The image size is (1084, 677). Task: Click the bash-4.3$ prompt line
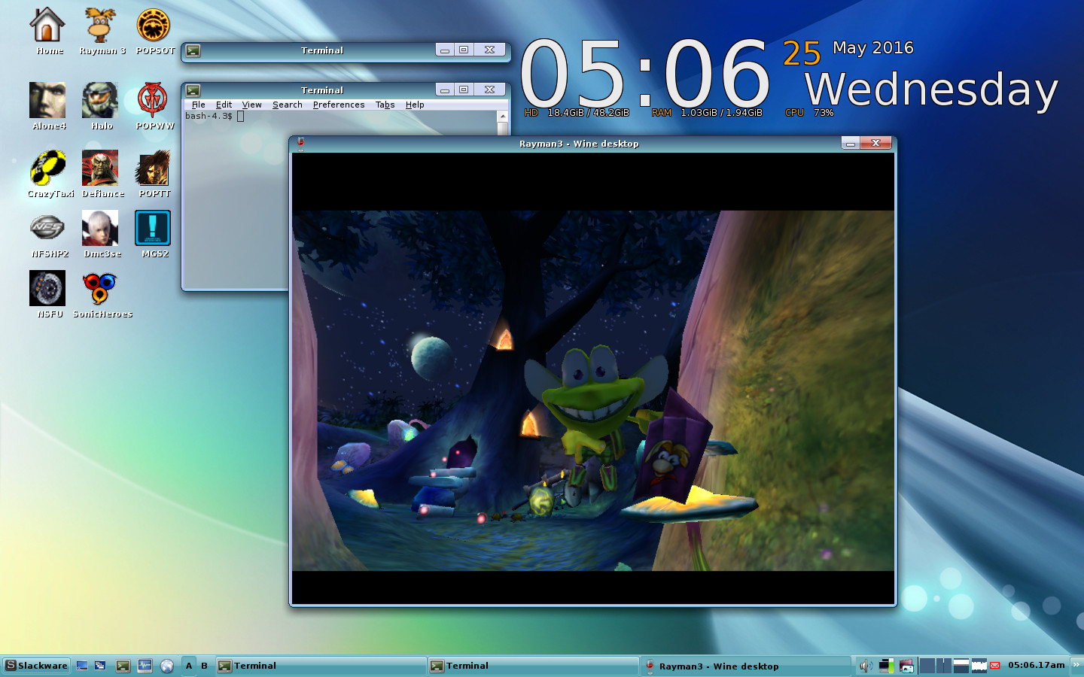click(215, 116)
